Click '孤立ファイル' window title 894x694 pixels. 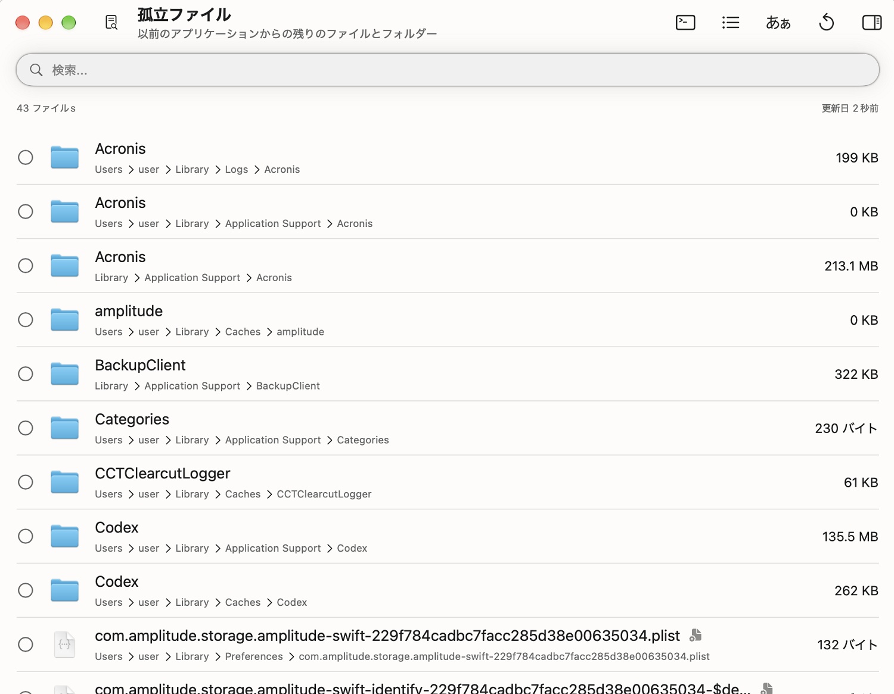[x=184, y=15]
